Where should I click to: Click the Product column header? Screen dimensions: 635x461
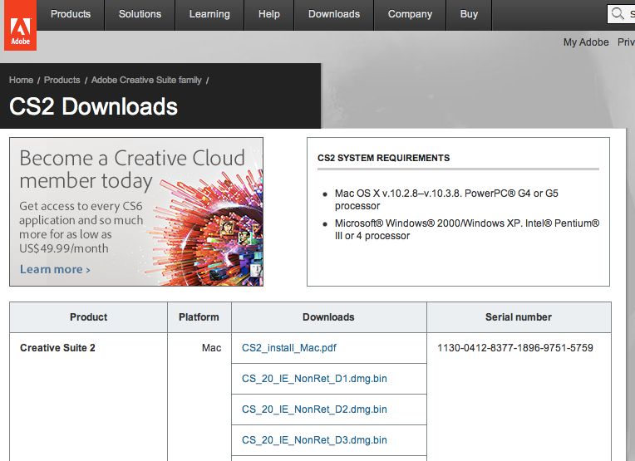pyautogui.click(x=88, y=317)
